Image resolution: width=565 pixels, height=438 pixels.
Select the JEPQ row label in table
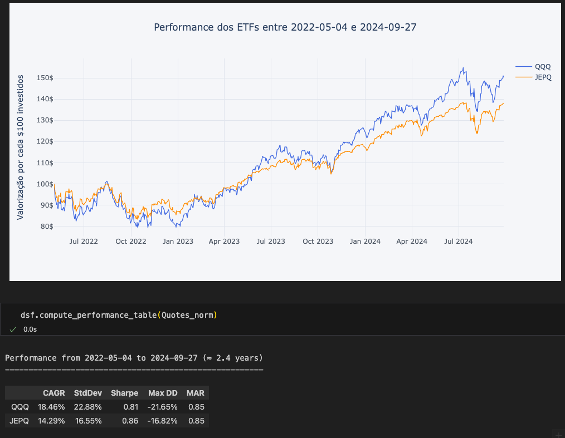[x=19, y=421]
